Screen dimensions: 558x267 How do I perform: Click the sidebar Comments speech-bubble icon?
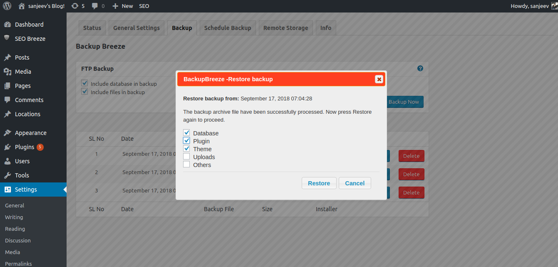coord(7,100)
